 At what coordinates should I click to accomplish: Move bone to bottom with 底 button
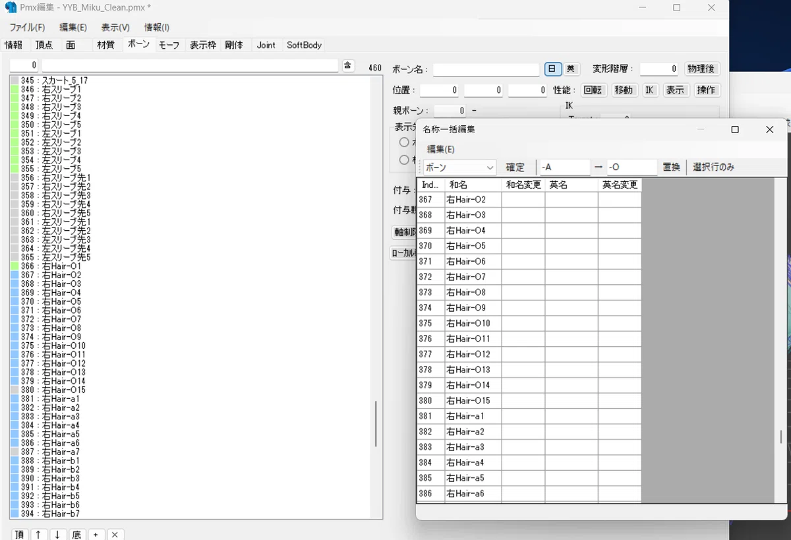click(x=76, y=535)
